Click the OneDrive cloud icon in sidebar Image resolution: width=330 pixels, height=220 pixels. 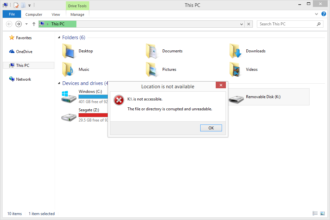(12, 51)
